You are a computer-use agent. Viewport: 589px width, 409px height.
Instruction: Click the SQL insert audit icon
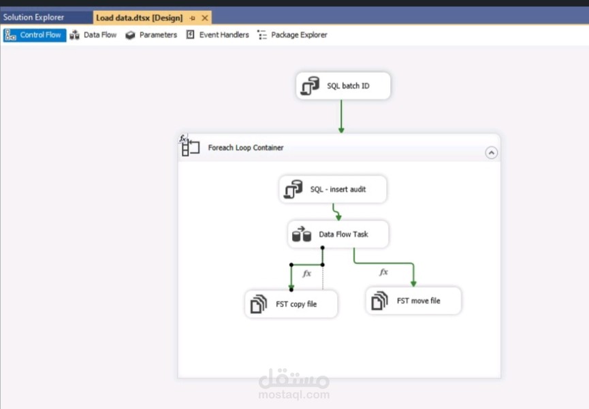click(x=293, y=189)
